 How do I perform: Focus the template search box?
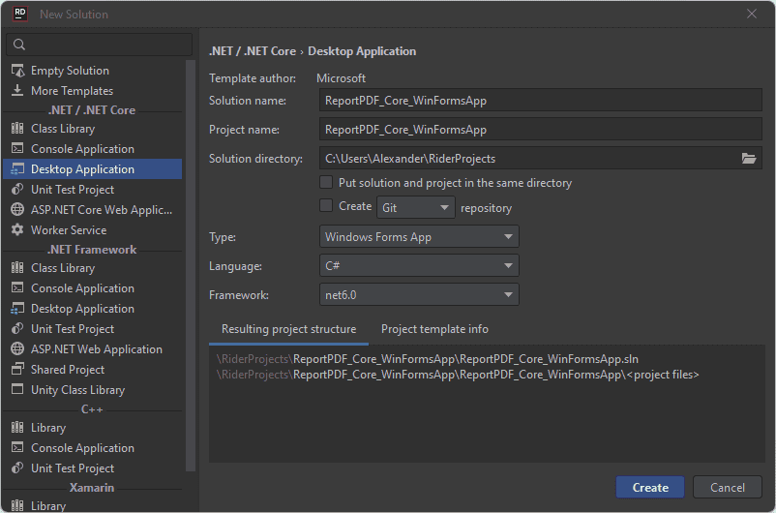click(99, 45)
